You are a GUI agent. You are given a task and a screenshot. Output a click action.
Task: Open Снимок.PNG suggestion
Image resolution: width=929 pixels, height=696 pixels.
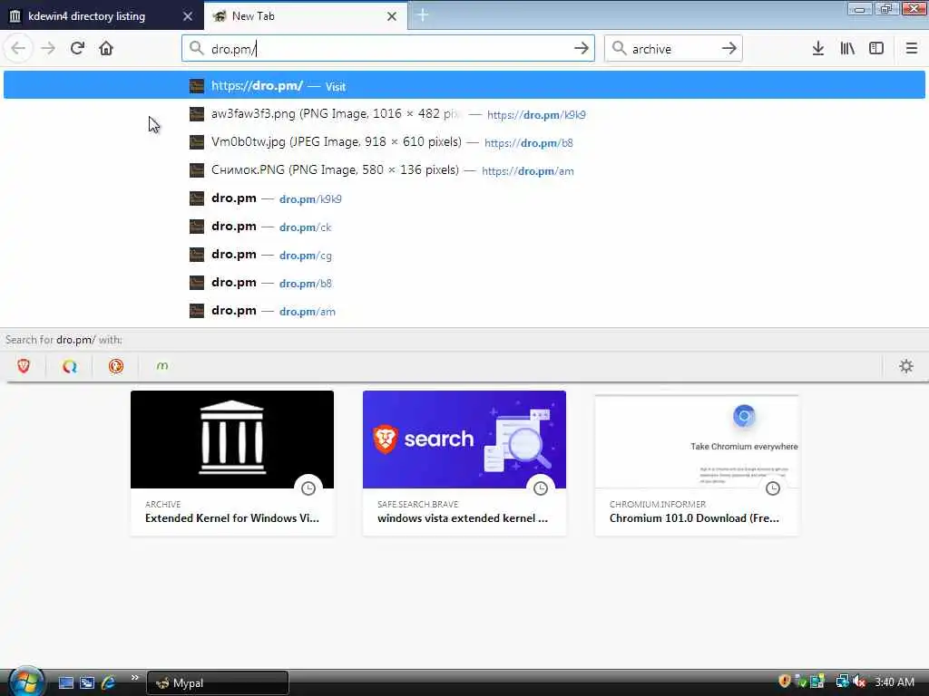(x=464, y=170)
